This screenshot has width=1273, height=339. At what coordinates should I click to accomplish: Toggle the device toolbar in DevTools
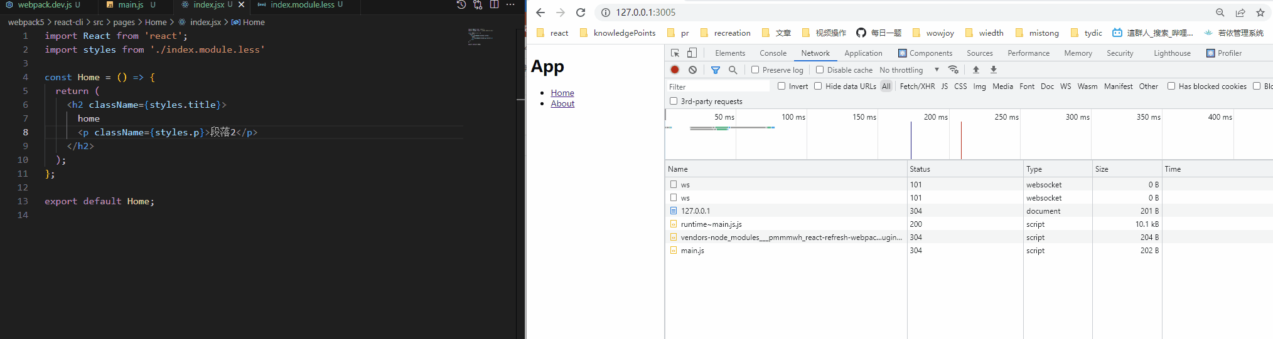pos(692,53)
